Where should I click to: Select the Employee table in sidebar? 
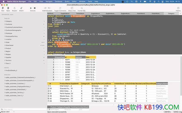9,33
